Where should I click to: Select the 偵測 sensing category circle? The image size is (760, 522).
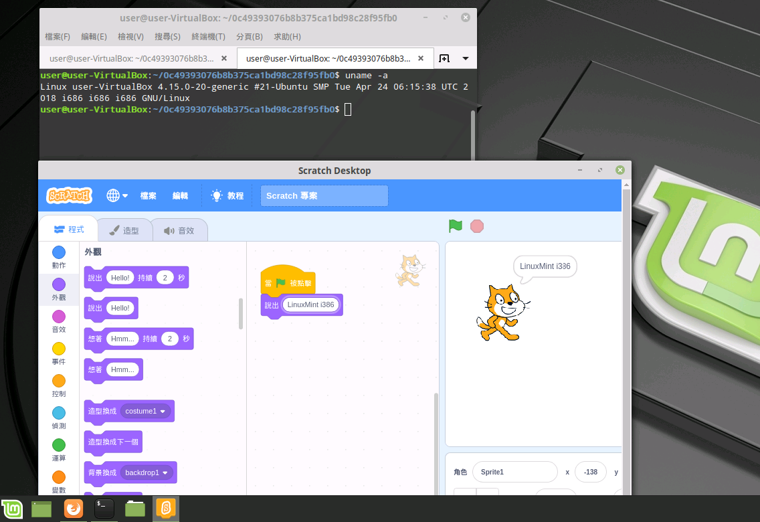(x=59, y=413)
